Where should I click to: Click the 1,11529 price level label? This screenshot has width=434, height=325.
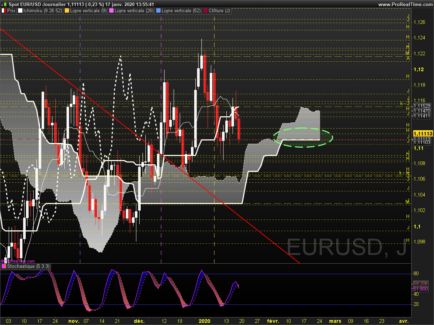click(x=422, y=106)
